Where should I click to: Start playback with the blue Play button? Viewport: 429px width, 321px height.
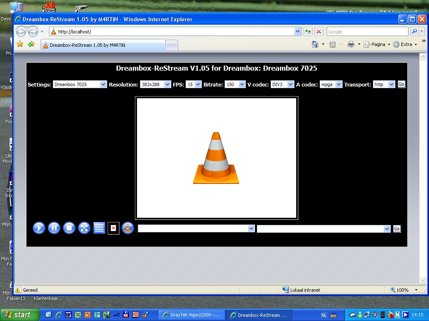click(39, 228)
